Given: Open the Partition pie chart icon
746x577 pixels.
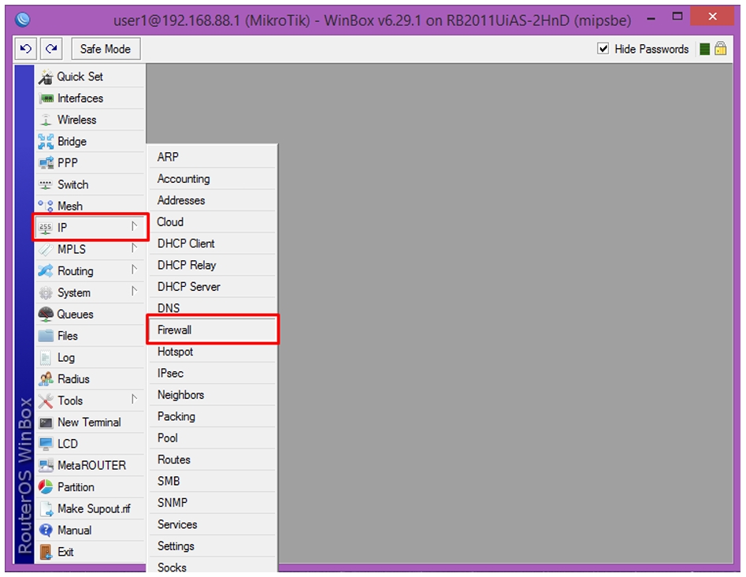Looking at the screenshot, I should pos(46,487).
